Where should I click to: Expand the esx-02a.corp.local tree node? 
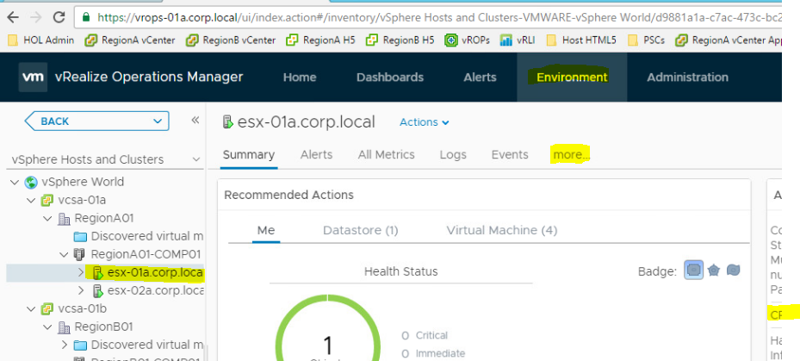[81, 291]
